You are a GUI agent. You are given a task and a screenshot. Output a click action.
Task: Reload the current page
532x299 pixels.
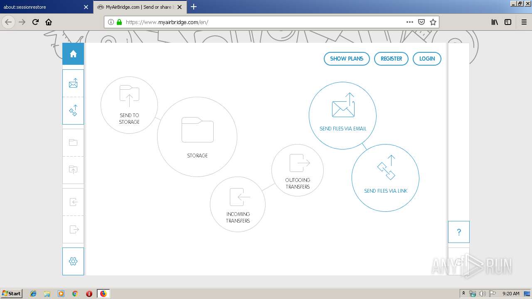pos(35,22)
